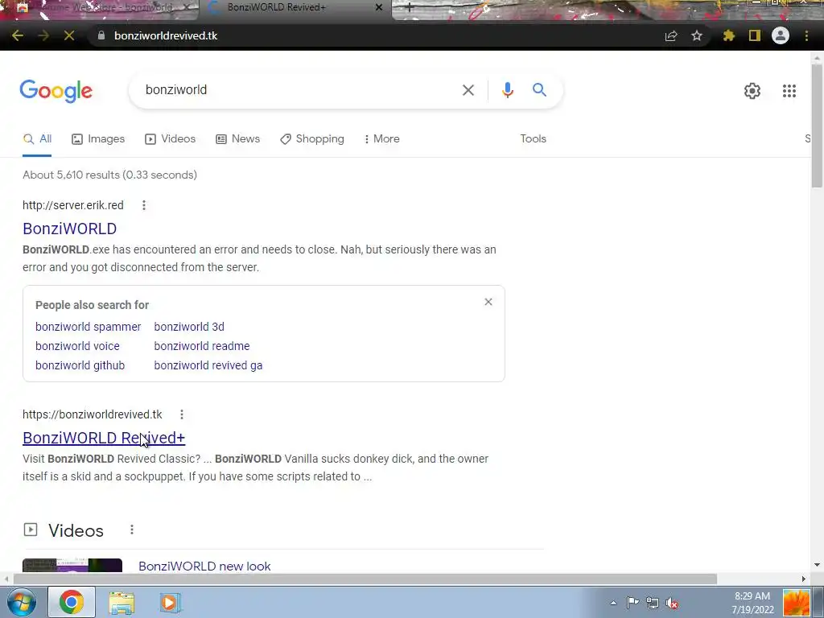Image resolution: width=824 pixels, height=618 pixels.
Task: Go back with the browser back arrow
Action: tap(18, 35)
